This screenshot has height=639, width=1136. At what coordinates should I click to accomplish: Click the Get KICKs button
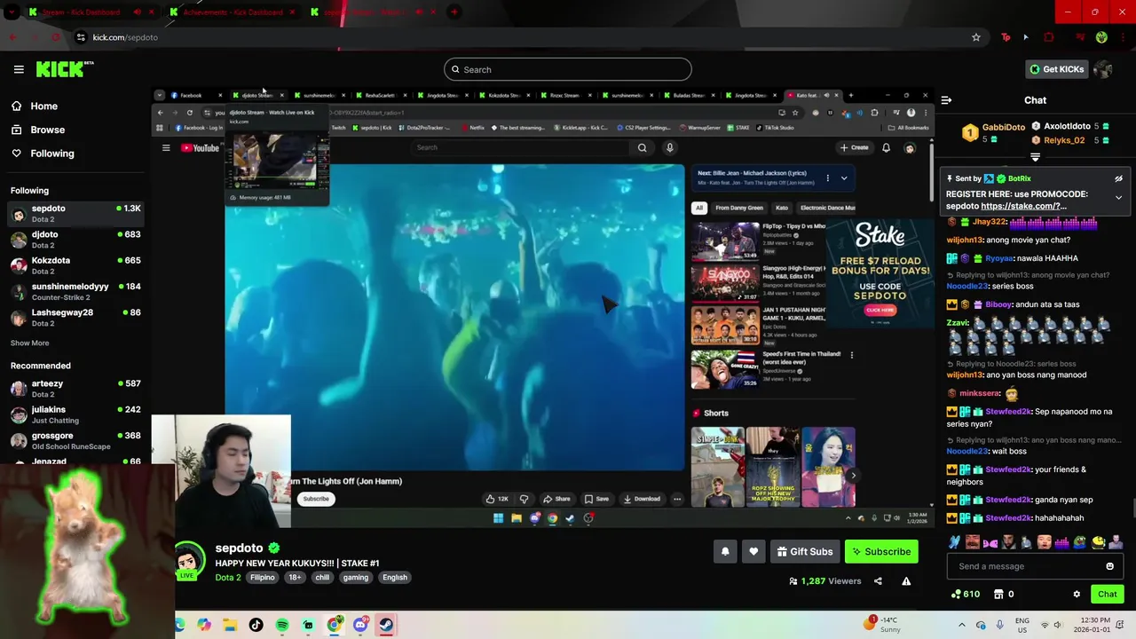pos(1056,69)
